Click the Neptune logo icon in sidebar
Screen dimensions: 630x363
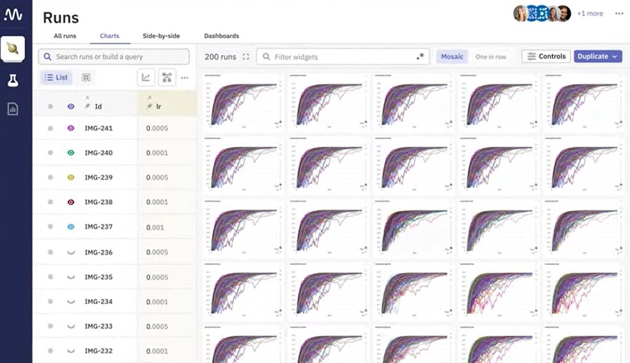[13, 15]
